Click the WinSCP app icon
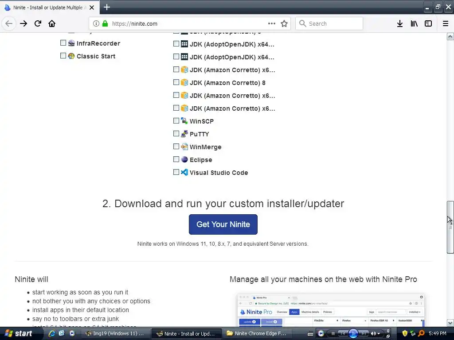This screenshot has height=340, width=454. click(x=184, y=121)
